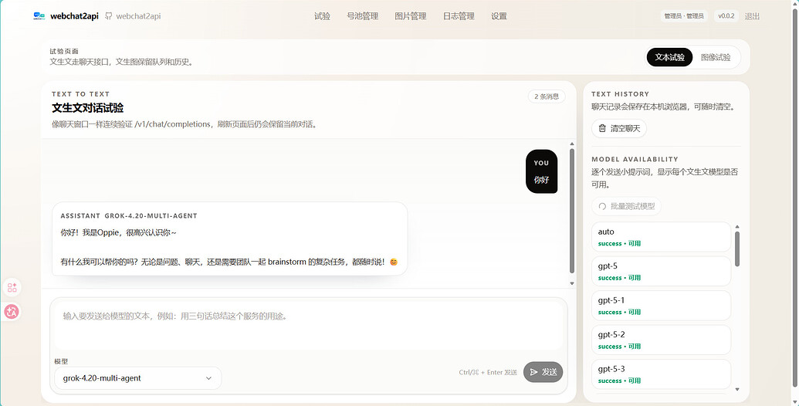The height and width of the screenshot is (406, 799).
Task: Click trash icon in 清空聊天 button
Action: (602, 128)
